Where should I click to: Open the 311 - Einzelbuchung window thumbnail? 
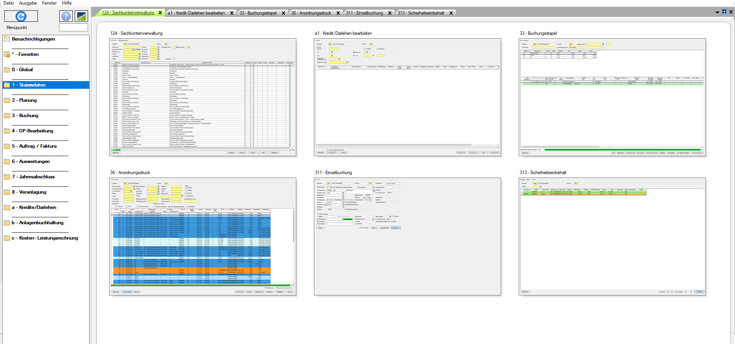[x=408, y=236]
